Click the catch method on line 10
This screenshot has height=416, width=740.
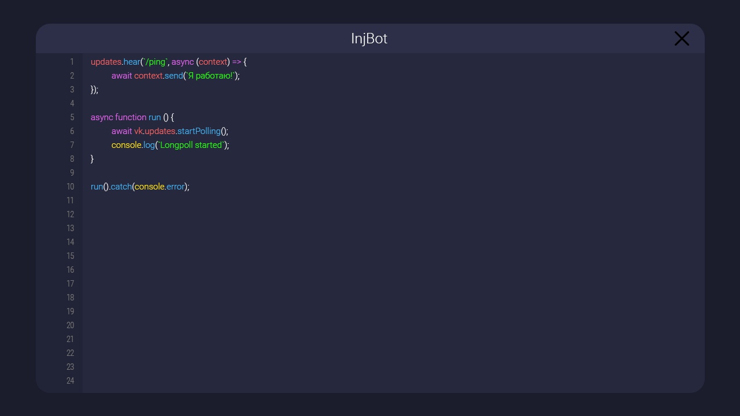pyautogui.click(x=121, y=187)
